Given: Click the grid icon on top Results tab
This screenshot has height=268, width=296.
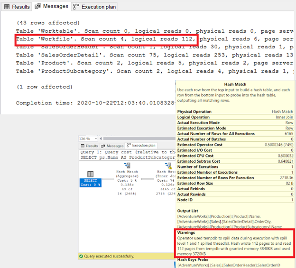Looking at the screenshot, I should [7, 7].
